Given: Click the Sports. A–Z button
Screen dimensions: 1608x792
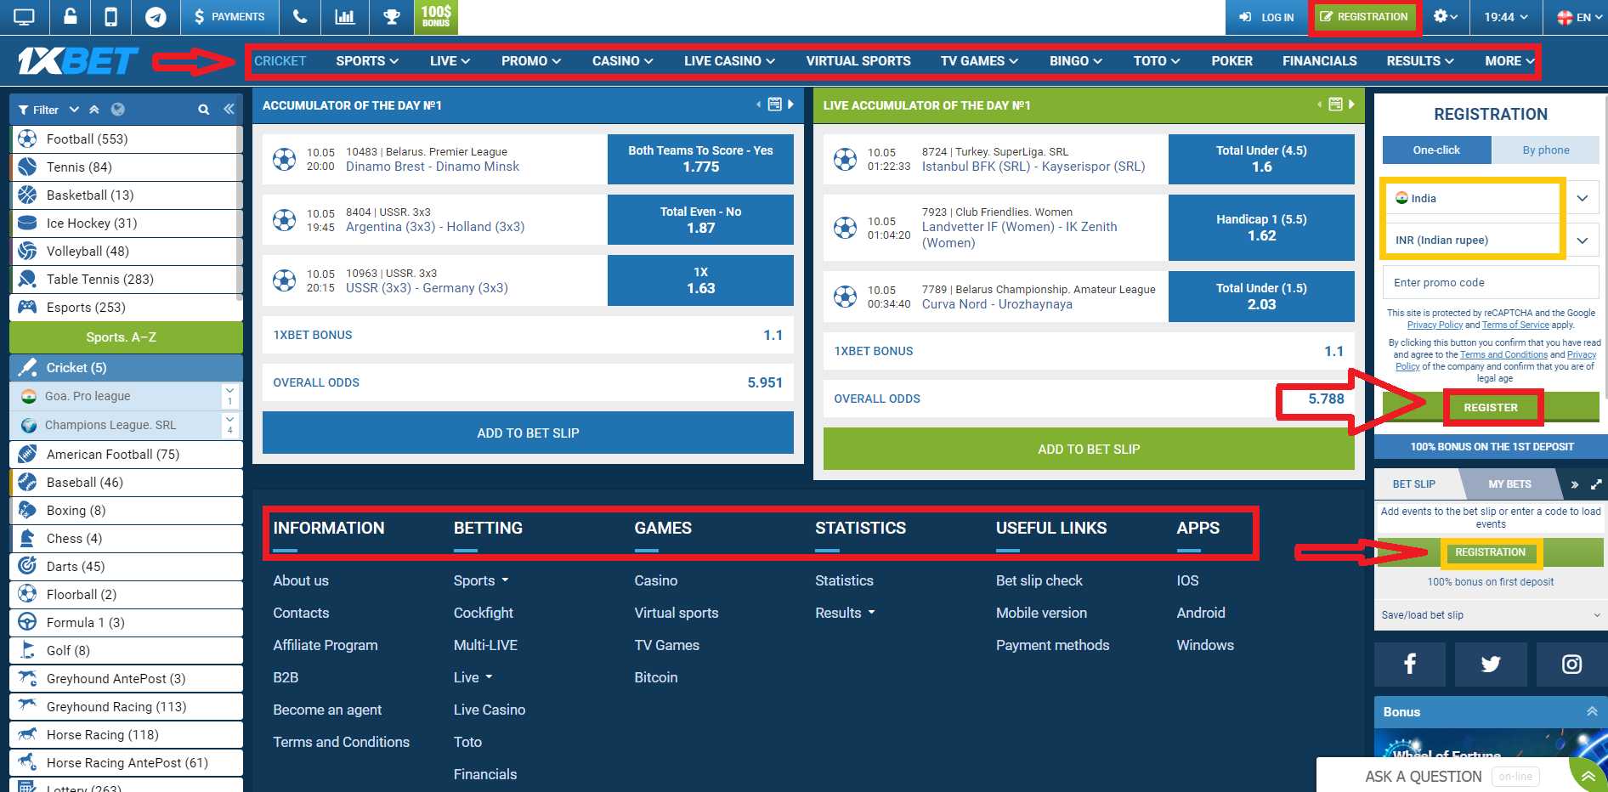Looking at the screenshot, I should pos(126,337).
